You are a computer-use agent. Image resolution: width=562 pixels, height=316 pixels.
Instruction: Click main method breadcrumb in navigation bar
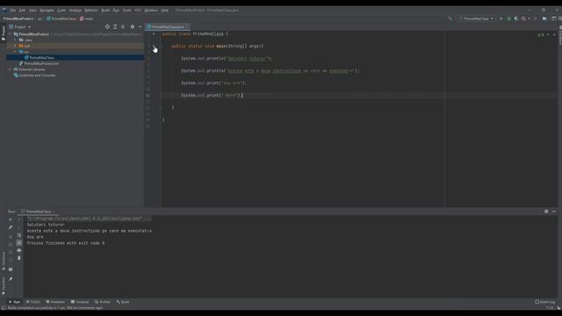coord(87,18)
